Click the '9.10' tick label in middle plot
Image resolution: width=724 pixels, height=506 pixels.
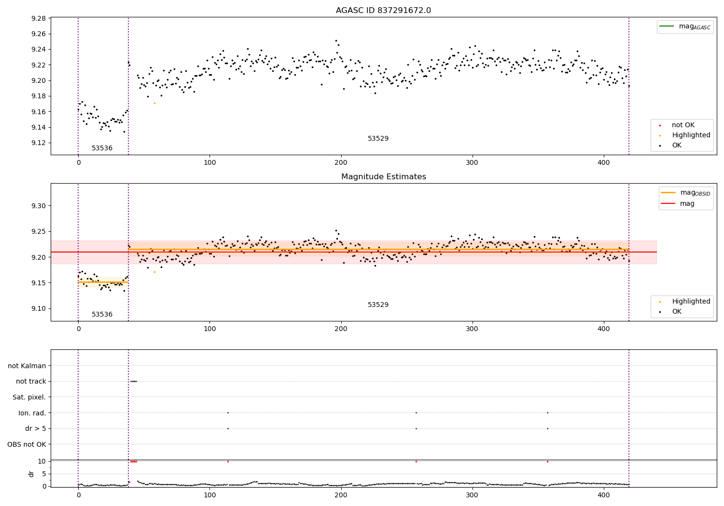tap(39, 308)
